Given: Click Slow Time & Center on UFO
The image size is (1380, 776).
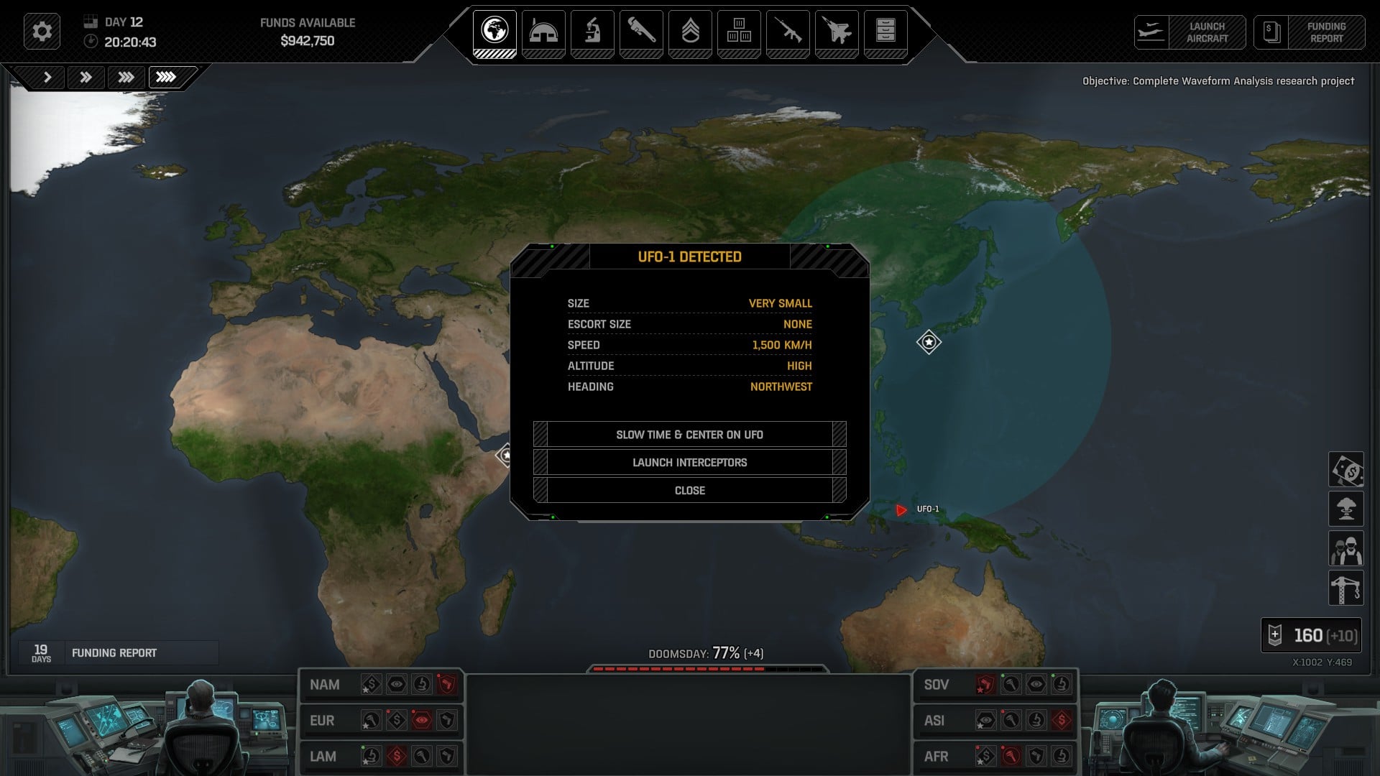Looking at the screenshot, I should coord(689,435).
